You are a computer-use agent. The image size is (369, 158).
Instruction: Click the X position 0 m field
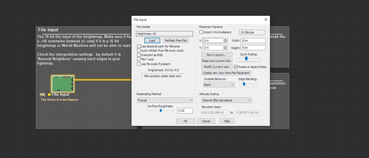point(213,41)
